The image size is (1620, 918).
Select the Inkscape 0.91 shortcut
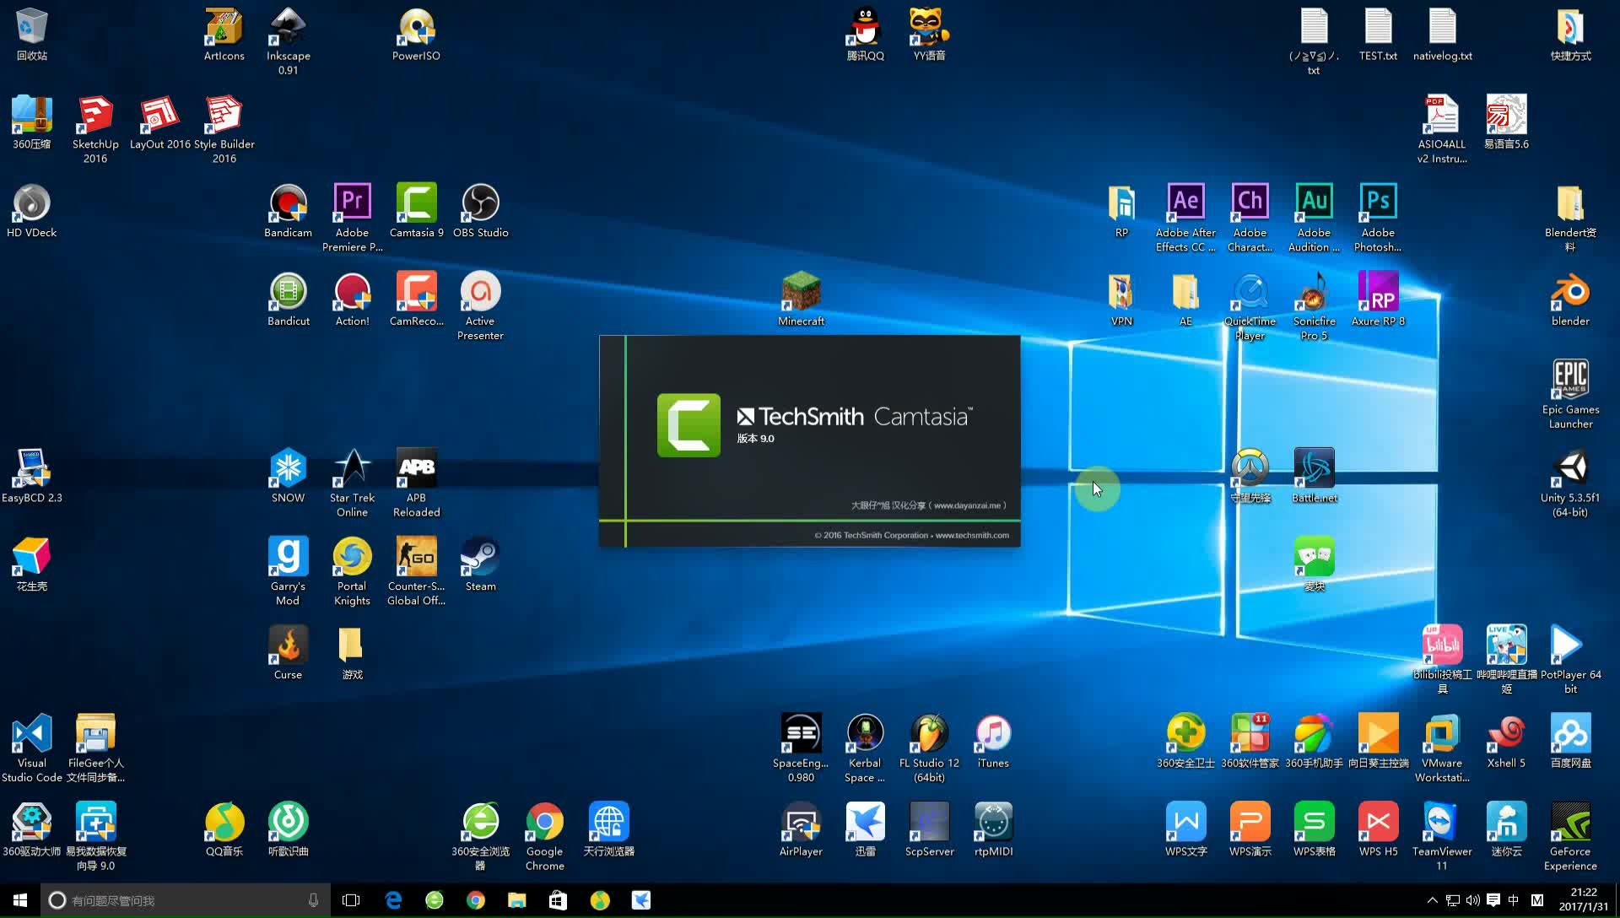288,40
